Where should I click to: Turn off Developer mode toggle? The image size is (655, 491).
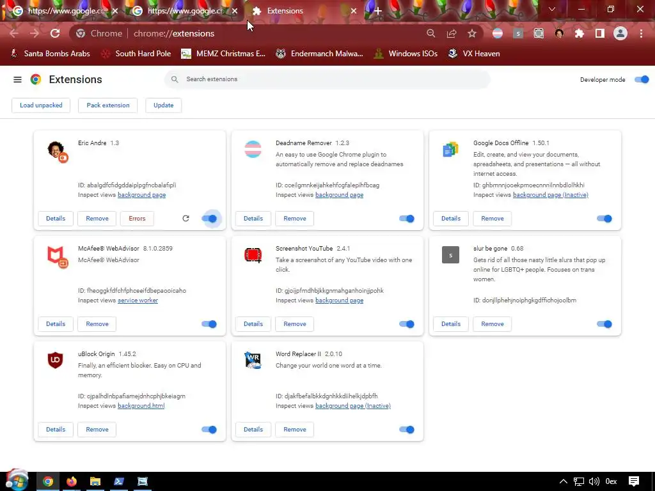click(x=642, y=79)
